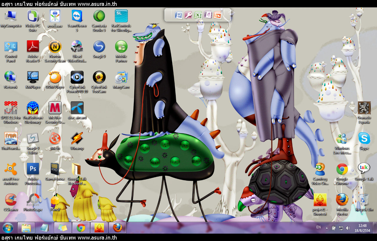
Task: Launch Ulead VideoStudio shortcut
Action: pos(77,52)
